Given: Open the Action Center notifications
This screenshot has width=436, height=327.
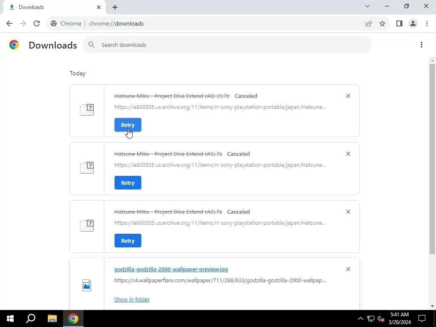Looking at the screenshot, I should [422, 318].
